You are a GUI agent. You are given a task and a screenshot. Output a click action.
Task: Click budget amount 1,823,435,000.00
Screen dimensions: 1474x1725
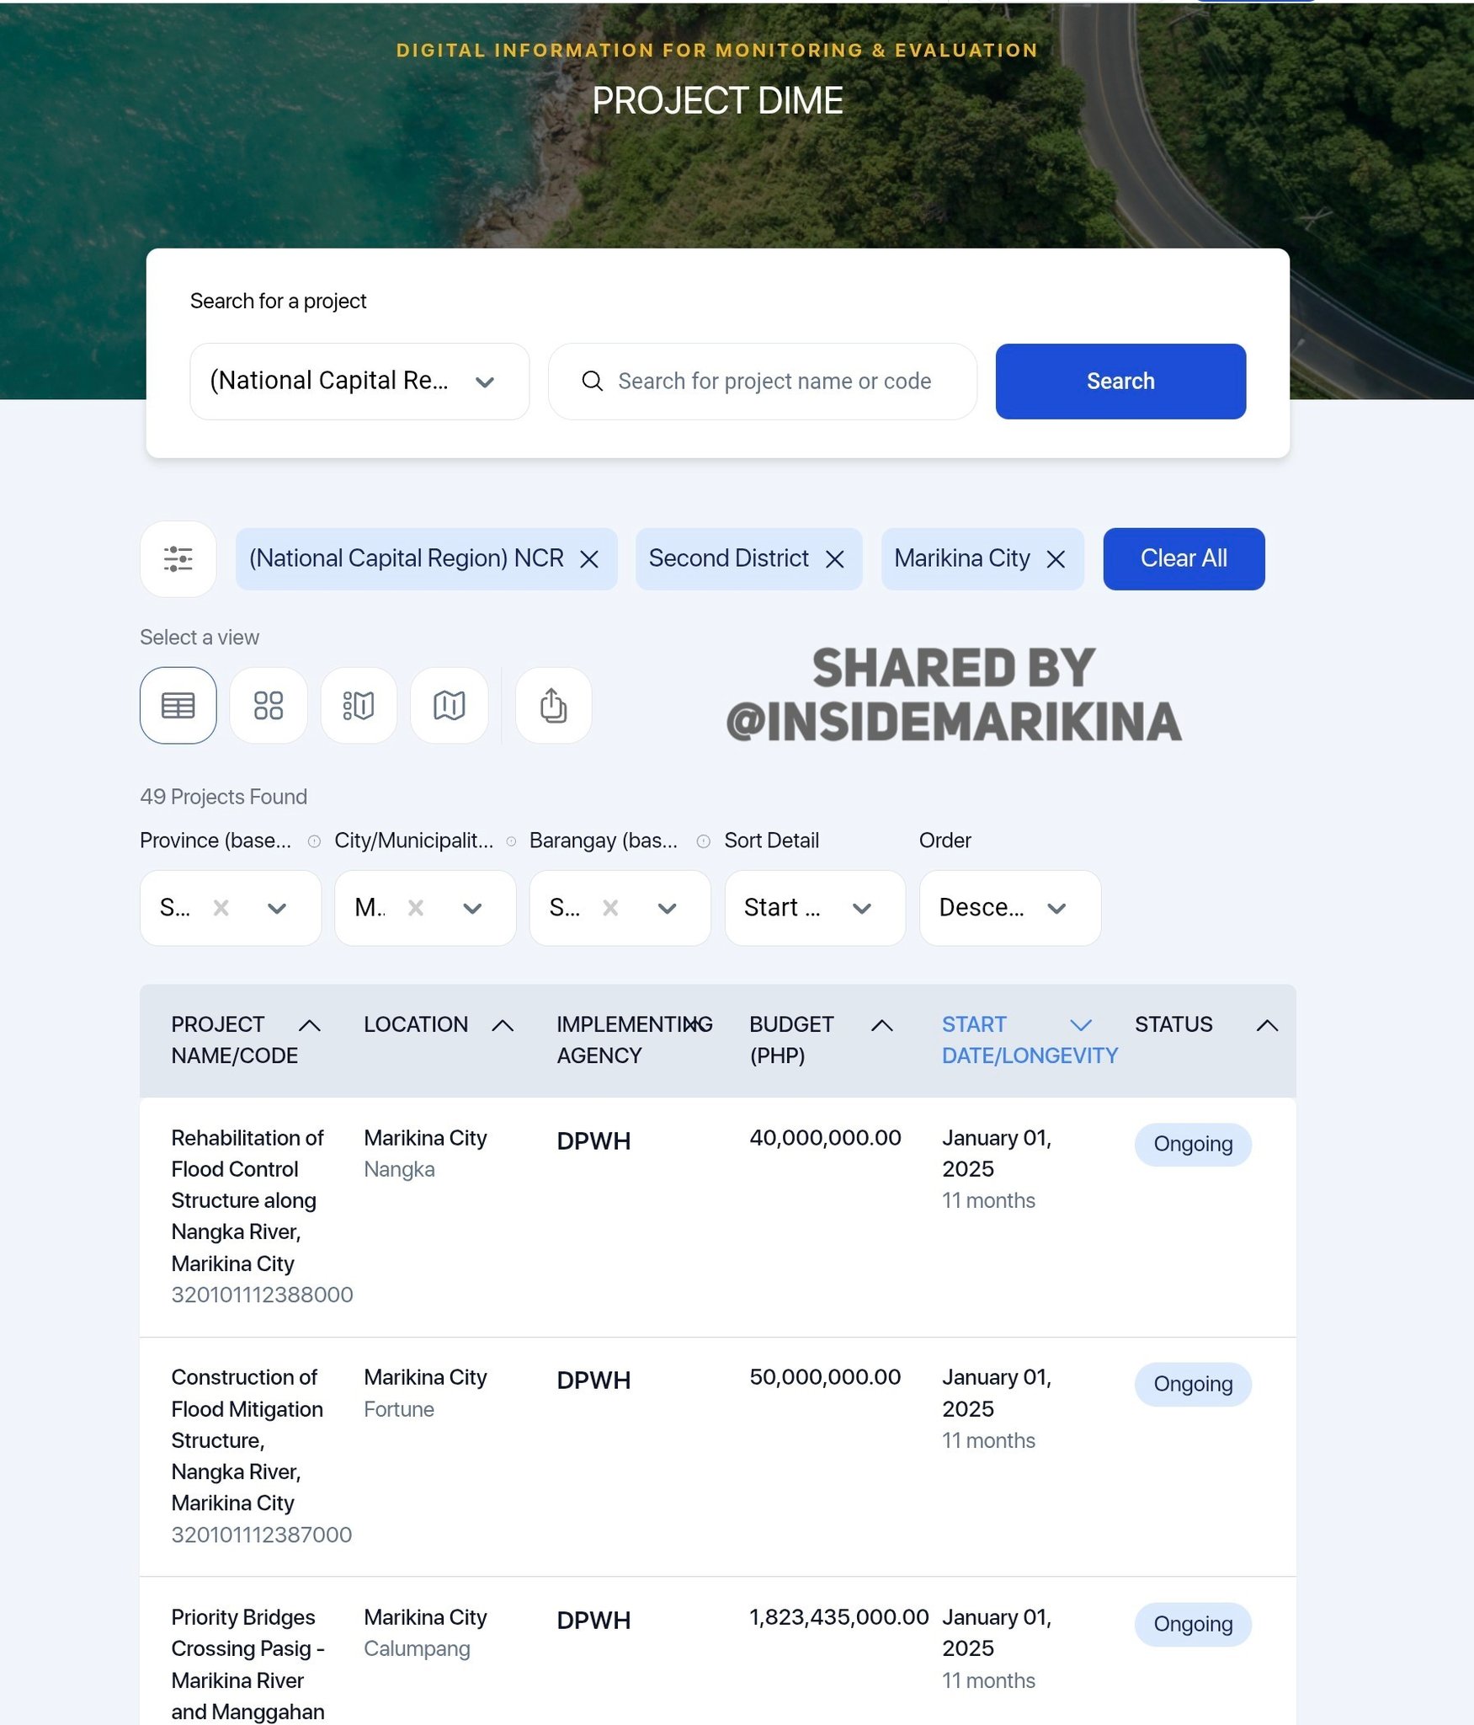click(838, 1616)
